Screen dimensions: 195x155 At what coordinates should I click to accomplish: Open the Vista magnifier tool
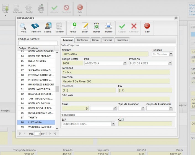coord(24,28)
